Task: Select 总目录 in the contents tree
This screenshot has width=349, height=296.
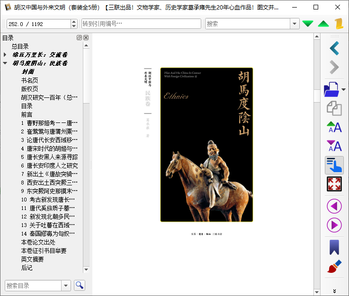Action: coord(20,46)
